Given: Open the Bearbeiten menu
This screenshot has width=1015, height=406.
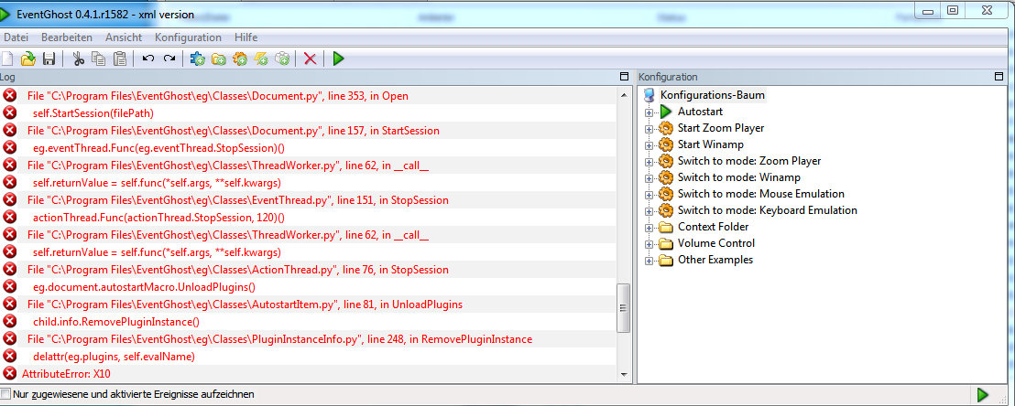Looking at the screenshot, I should click(x=67, y=37).
